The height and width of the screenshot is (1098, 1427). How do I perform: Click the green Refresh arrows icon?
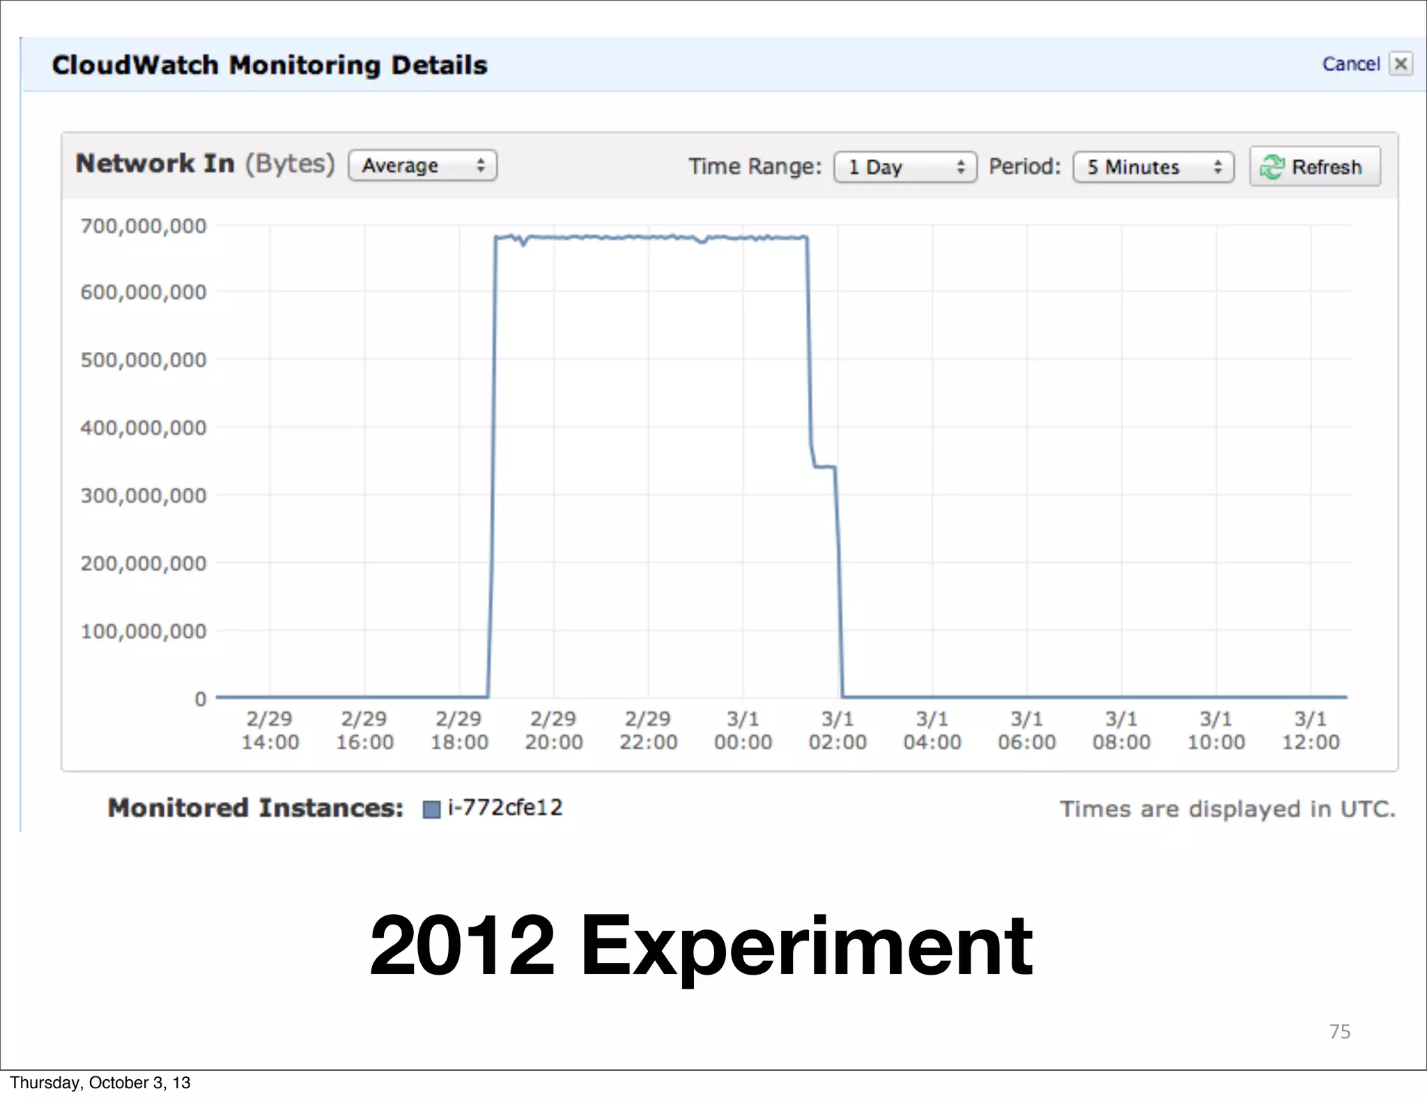point(1272,167)
